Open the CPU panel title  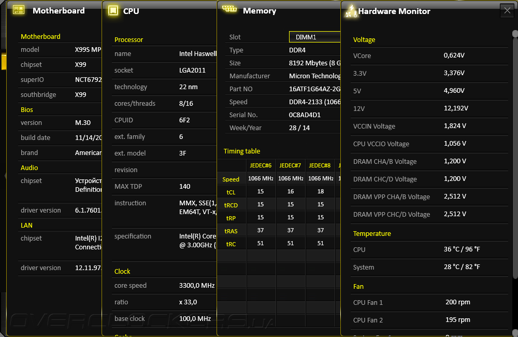[x=131, y=11]
